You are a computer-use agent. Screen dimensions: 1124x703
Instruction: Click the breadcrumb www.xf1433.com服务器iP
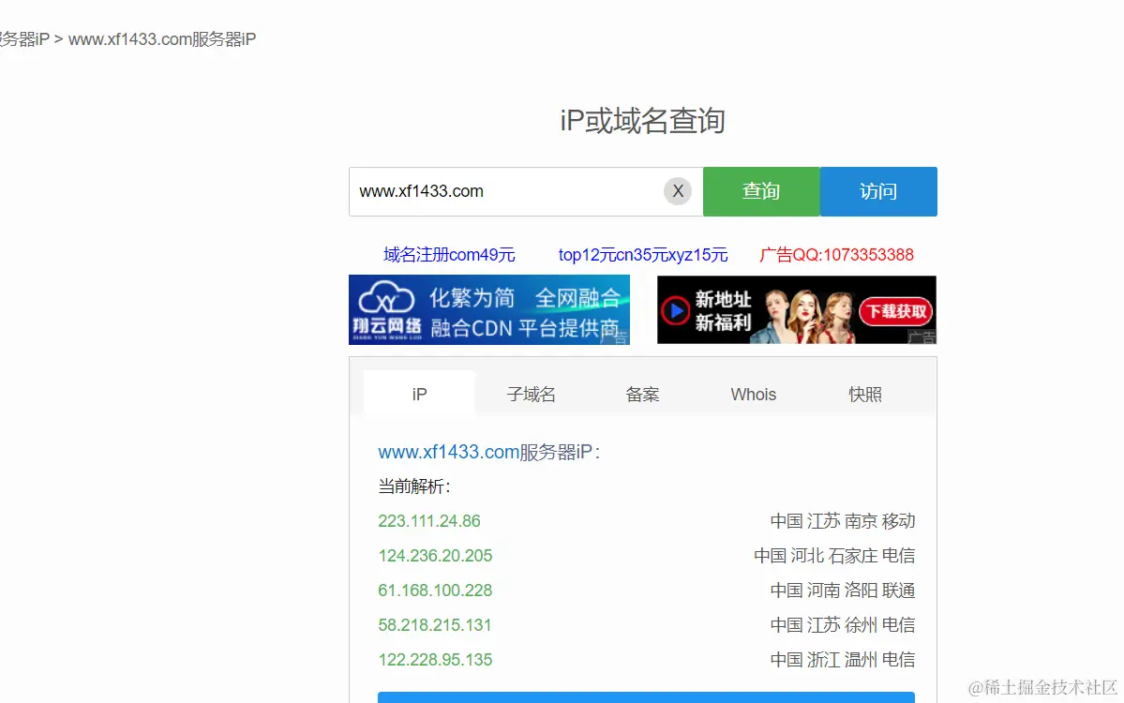point(162,38)
